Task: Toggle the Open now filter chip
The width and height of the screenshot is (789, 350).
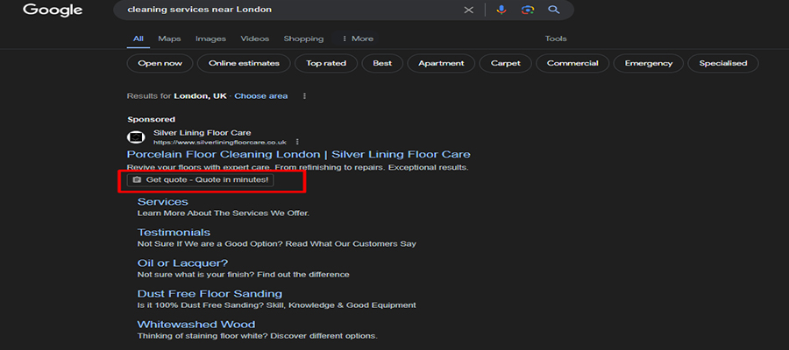Action: (x=160, y=63)
